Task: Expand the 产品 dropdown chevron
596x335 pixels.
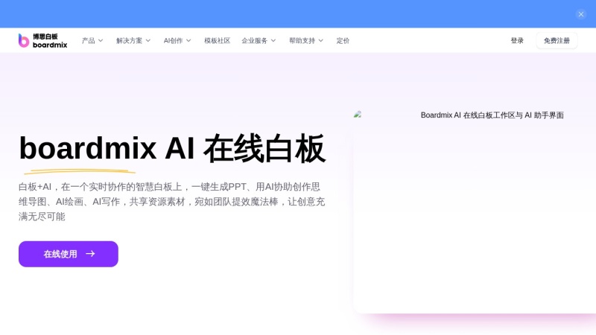Action: tap(101, 41)
